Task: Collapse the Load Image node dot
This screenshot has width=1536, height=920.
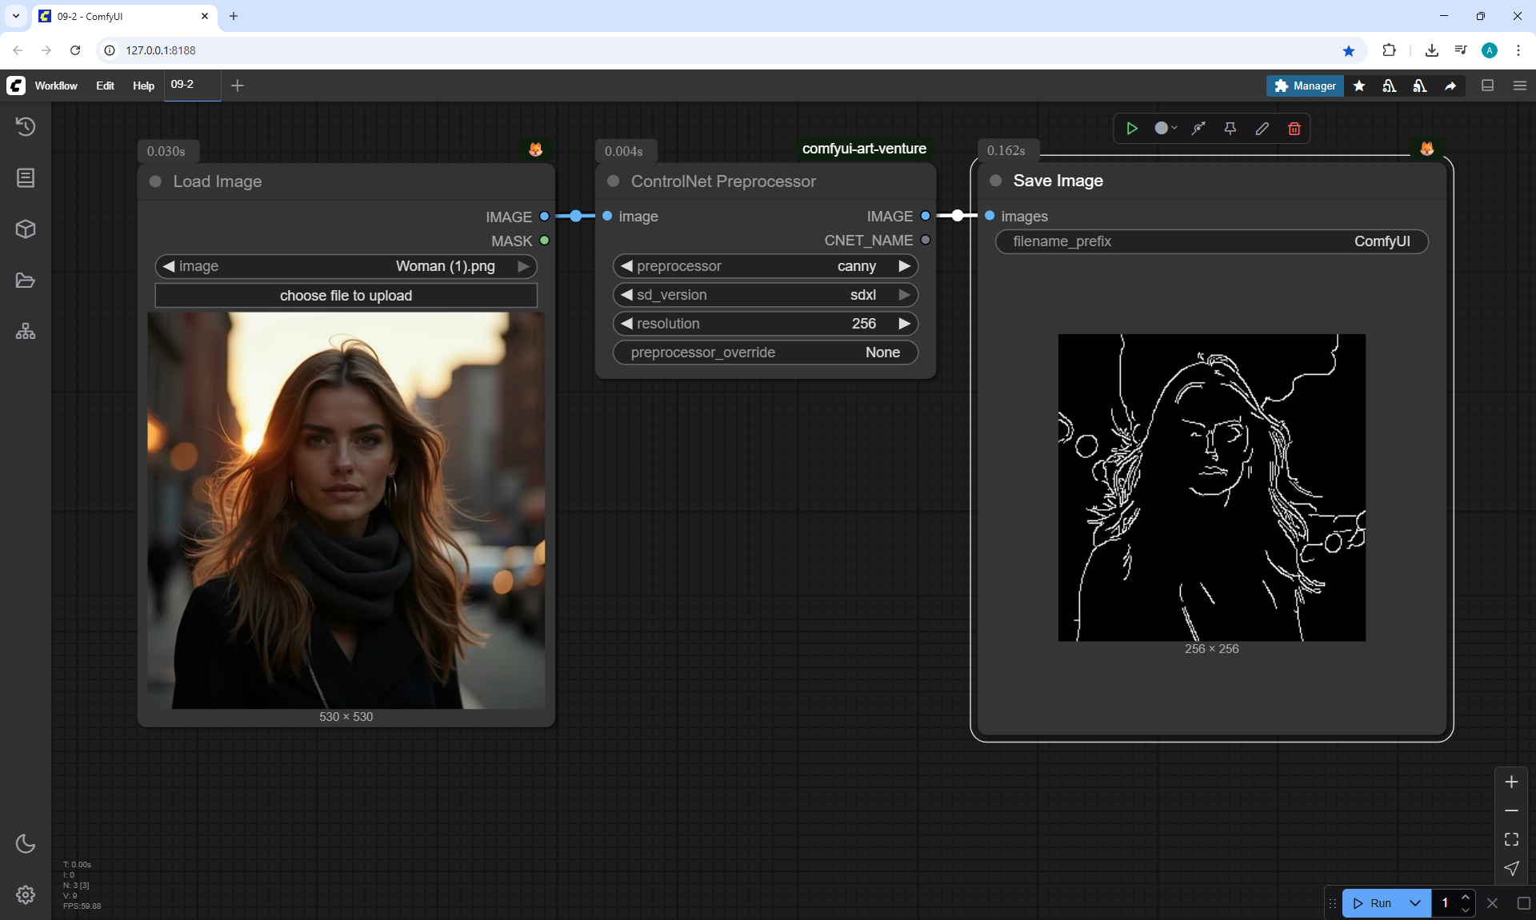Action: (x=155, y=181)
